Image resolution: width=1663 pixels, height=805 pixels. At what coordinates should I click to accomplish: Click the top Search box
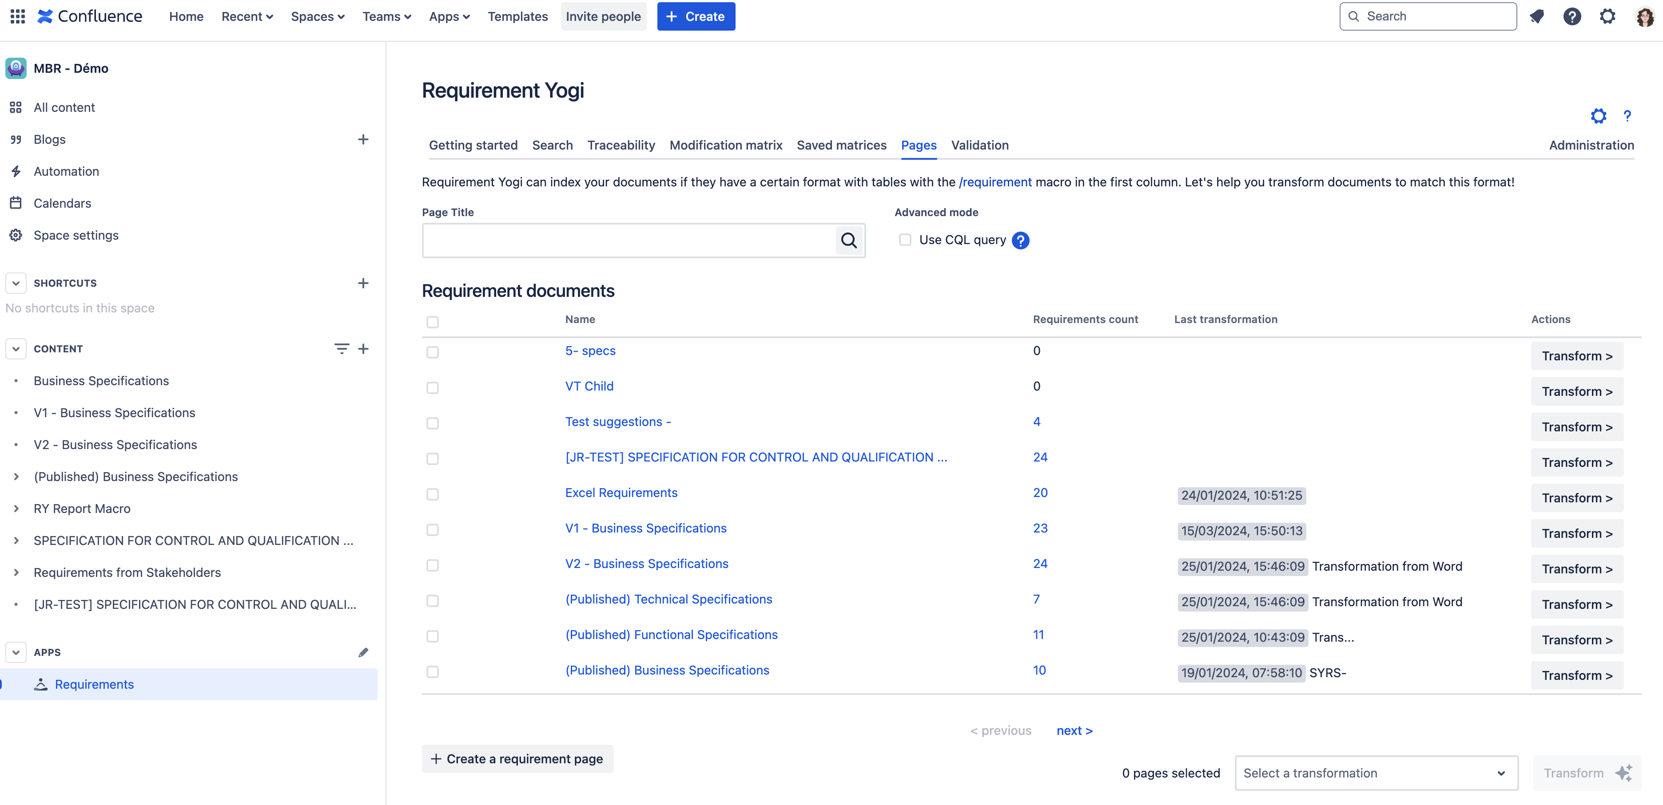point(1428,16)
